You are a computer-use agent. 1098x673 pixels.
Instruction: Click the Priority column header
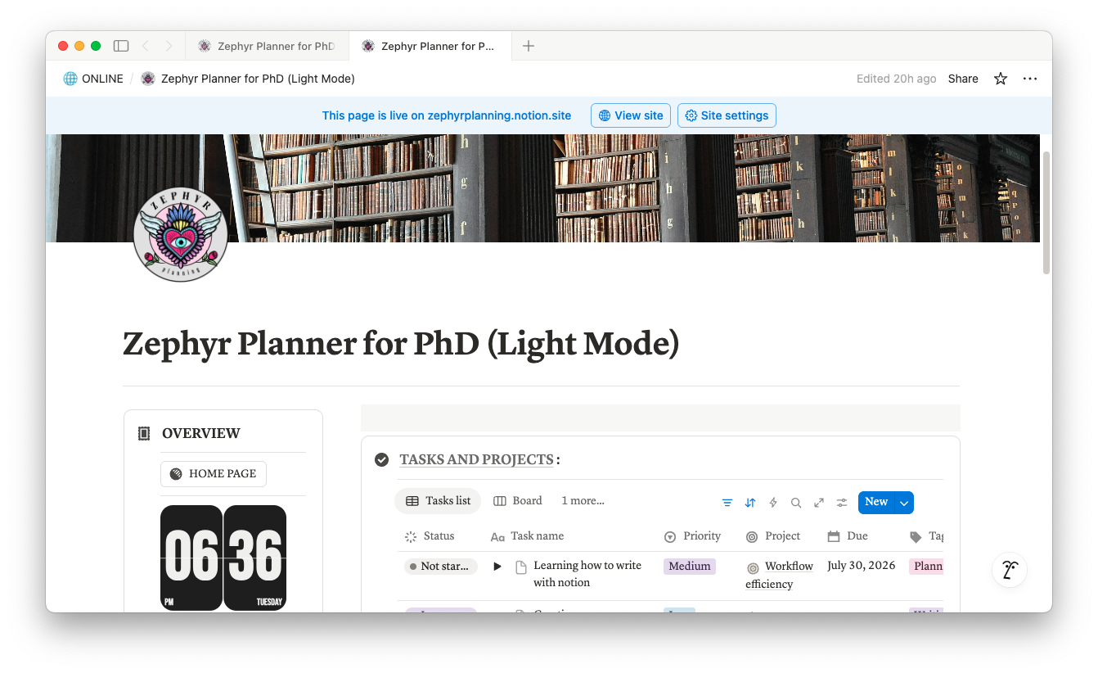pos(692,536)
